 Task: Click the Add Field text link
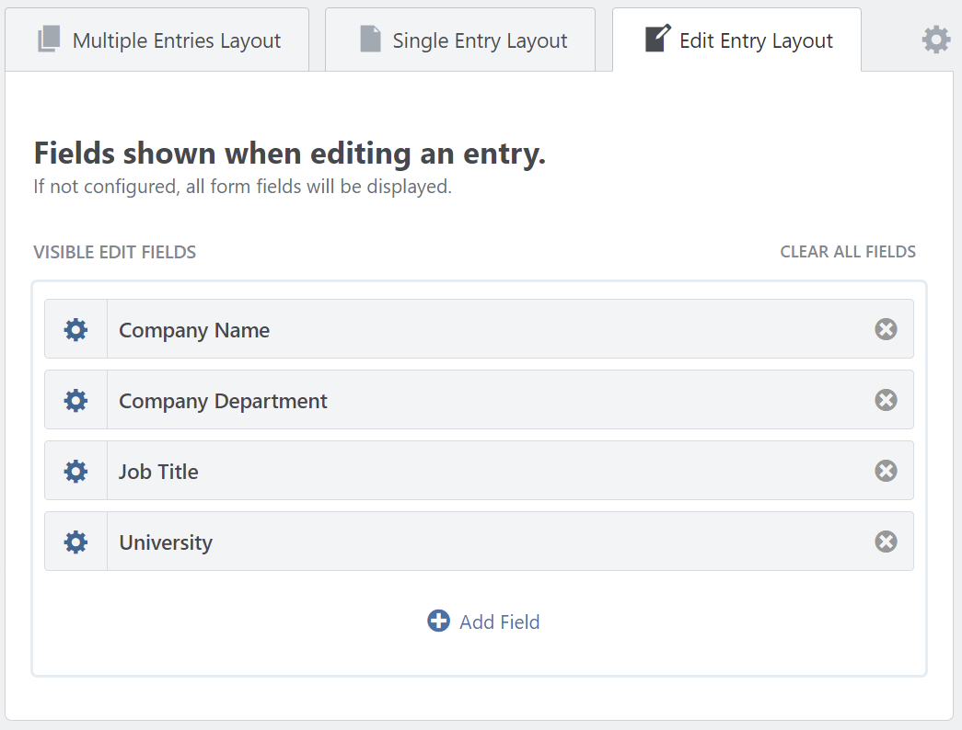pyautogui.click(x=500, y=622)
